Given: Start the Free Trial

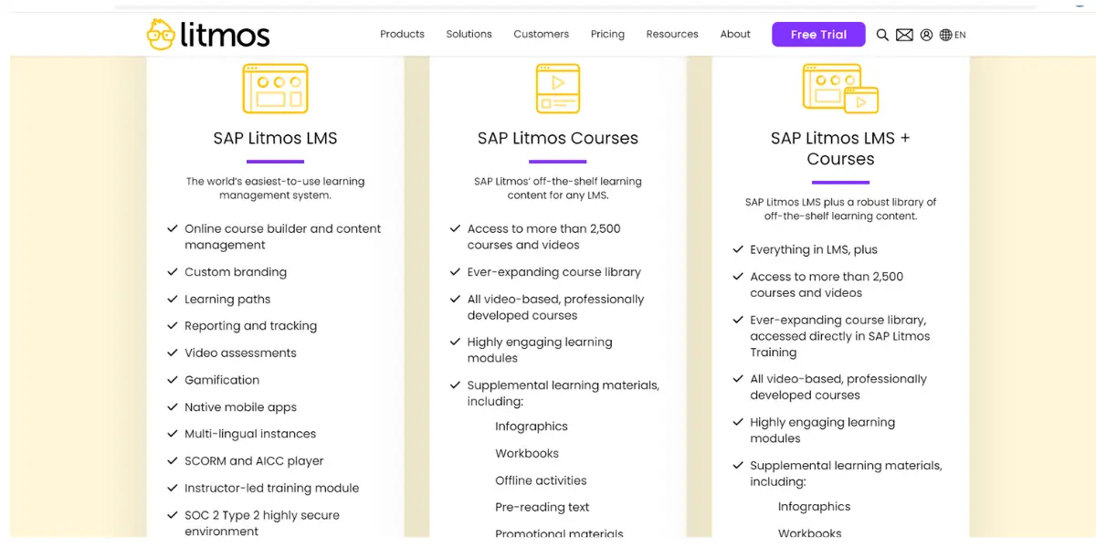Looking at the screenshot, I should (x=818, y=35).
